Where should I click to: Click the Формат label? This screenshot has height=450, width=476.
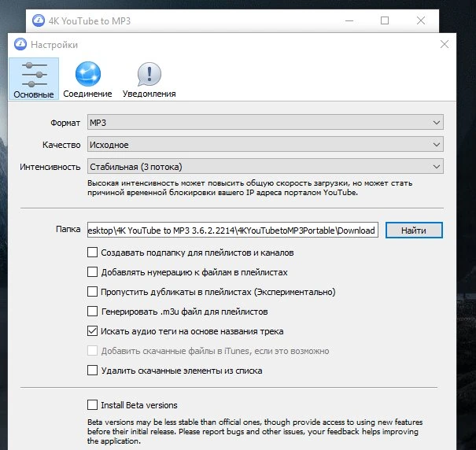65,123
